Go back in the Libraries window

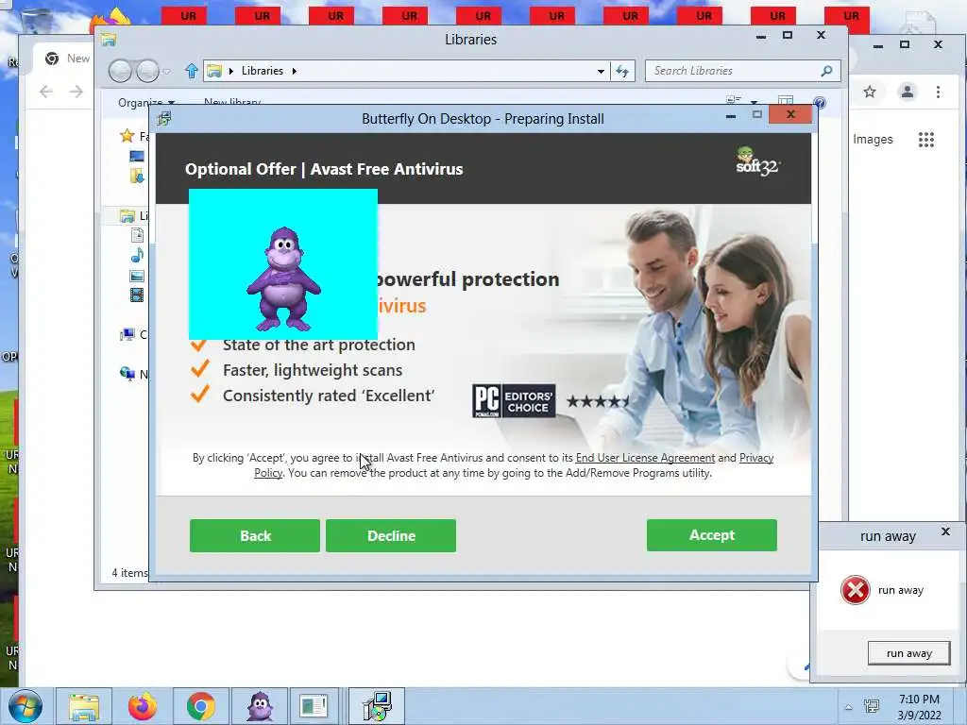point(120,72)
